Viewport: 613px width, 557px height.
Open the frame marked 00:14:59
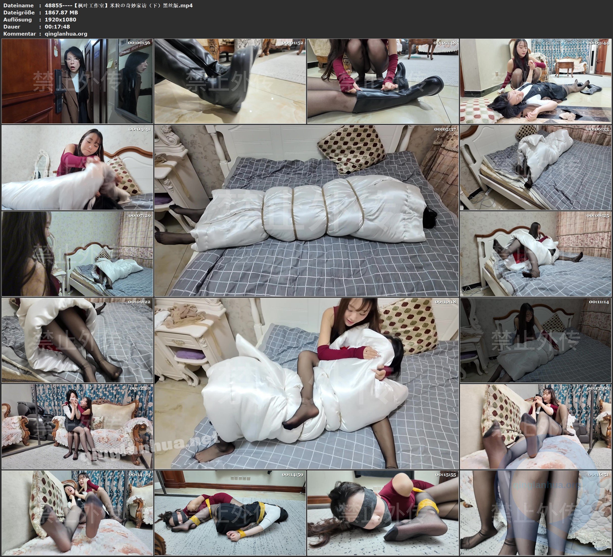pos(230,513)
